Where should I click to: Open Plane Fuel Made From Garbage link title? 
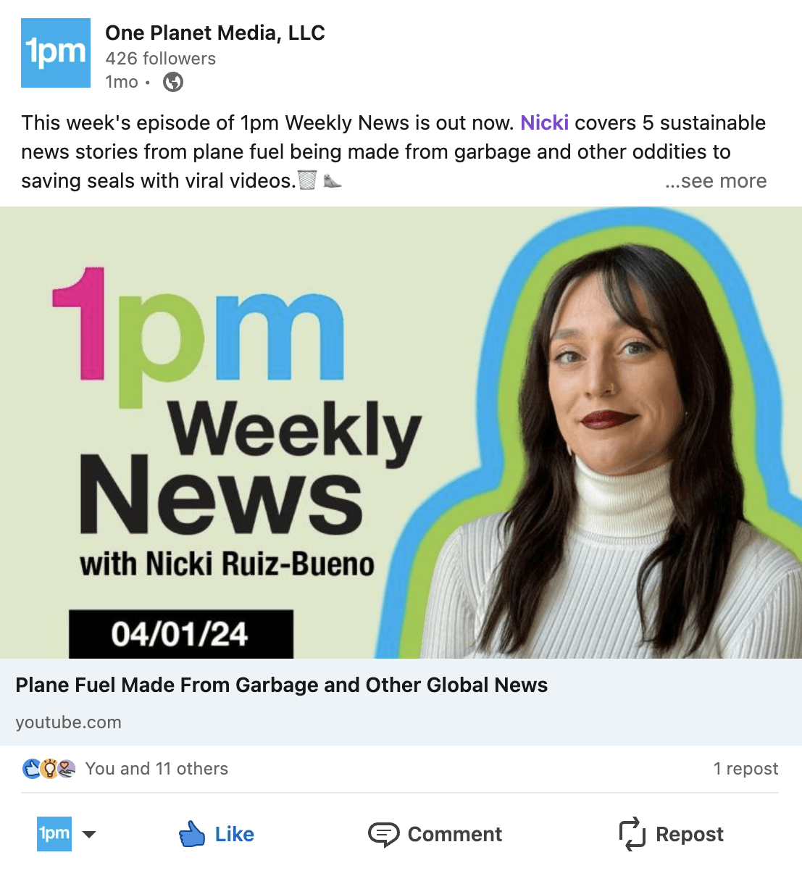point(281,685)
